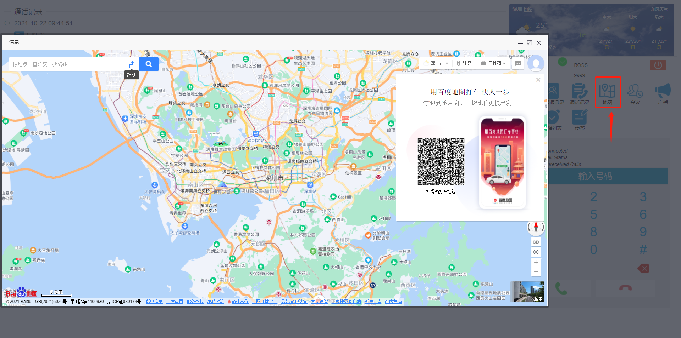Zoom out the map with minus
Screen dimensions: 681x338
point(536,272)
